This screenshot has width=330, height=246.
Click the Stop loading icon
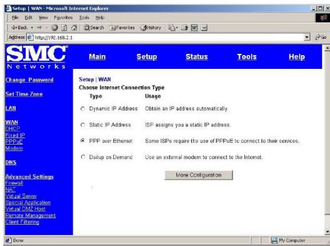(x=54, y=28)
